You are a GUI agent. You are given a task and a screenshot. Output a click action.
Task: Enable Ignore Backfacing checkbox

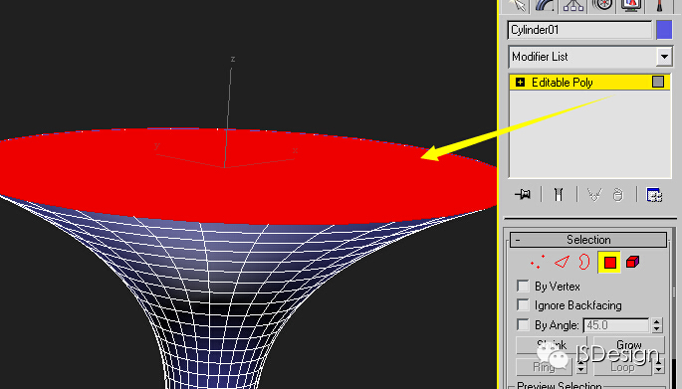tap(523, 304)
